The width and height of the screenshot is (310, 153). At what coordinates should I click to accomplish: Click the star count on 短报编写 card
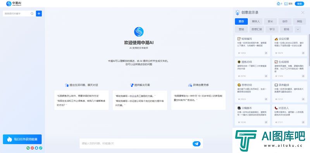[x=241, y=53]
